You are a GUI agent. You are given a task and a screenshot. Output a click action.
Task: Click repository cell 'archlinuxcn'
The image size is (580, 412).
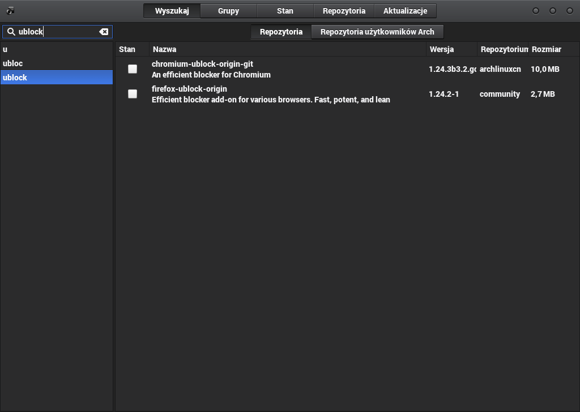pos(500,69)
